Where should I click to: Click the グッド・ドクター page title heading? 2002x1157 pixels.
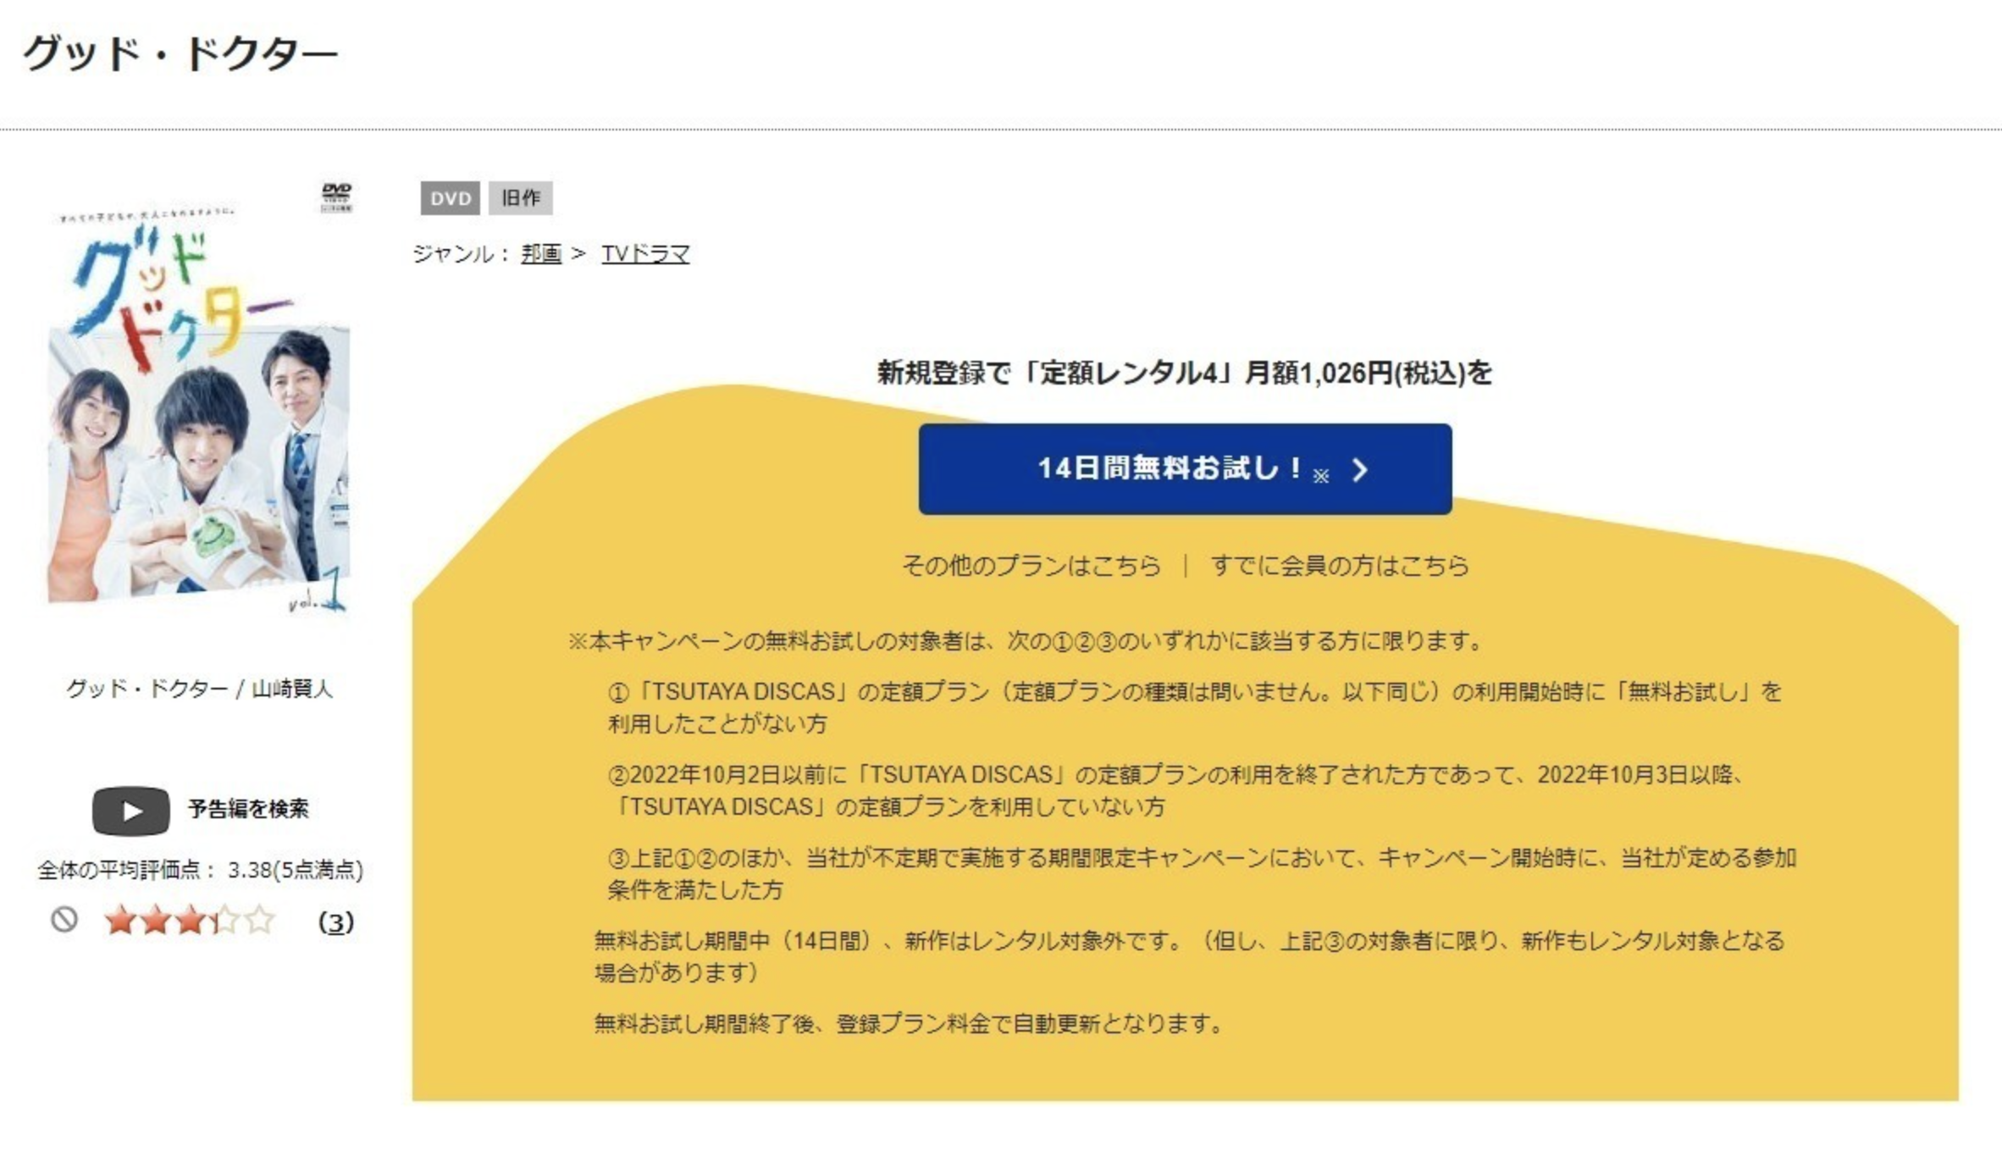coord(180,54)
